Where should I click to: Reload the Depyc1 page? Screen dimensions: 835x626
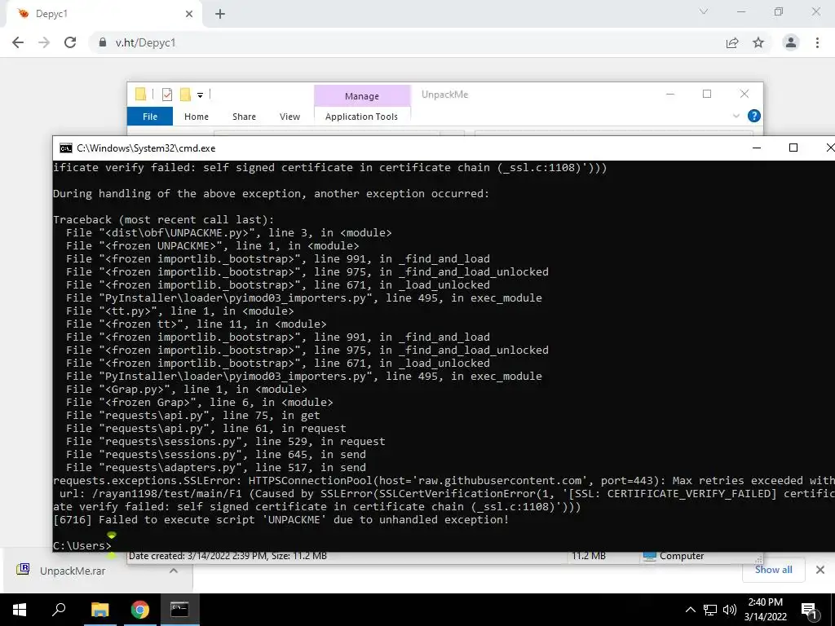pyautogui.click(x=70, y=42)
